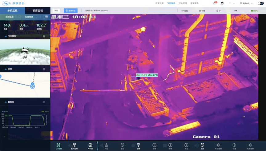Open the 设置 settings icon in bottom bar
This screenshot has height=151, width=266.
click(x=234, y=146)
